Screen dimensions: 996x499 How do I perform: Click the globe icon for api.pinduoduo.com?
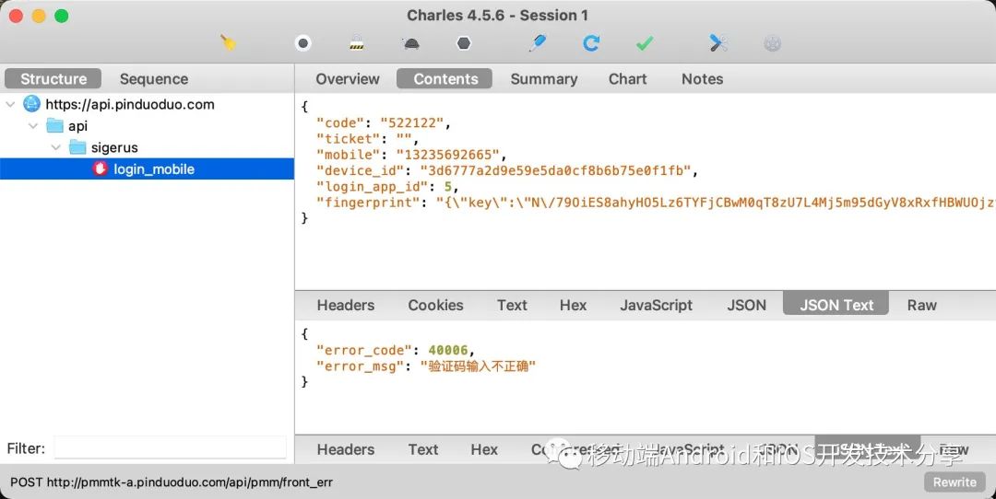[x=31, y=103]
